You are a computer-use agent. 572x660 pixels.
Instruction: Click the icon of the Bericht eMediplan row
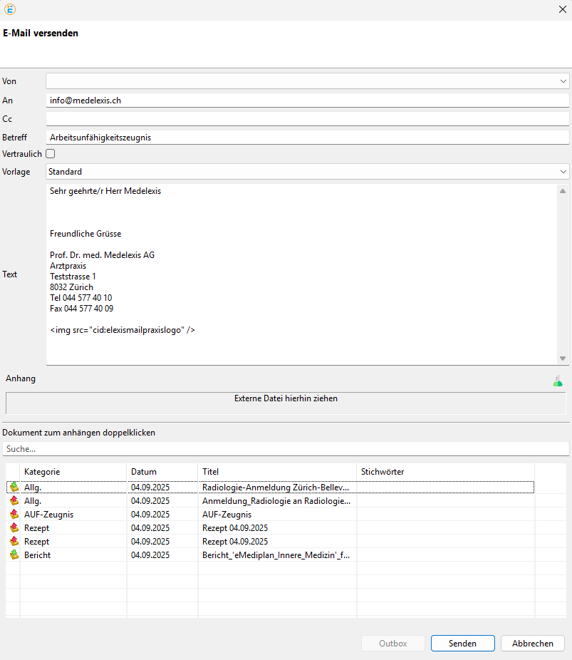(x=14, y=555)
